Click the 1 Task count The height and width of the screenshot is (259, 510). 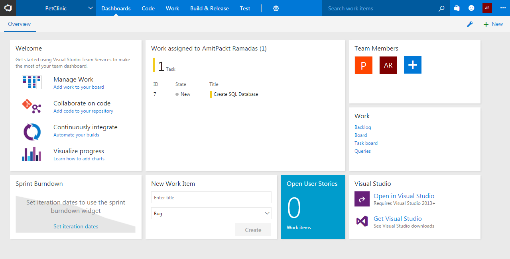(164, 66)
